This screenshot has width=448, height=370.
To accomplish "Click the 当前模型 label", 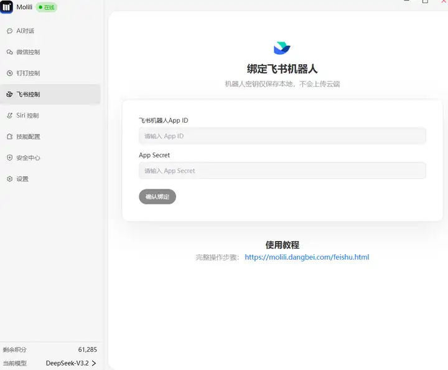I will pyautogui.click(x=14, y=363).
